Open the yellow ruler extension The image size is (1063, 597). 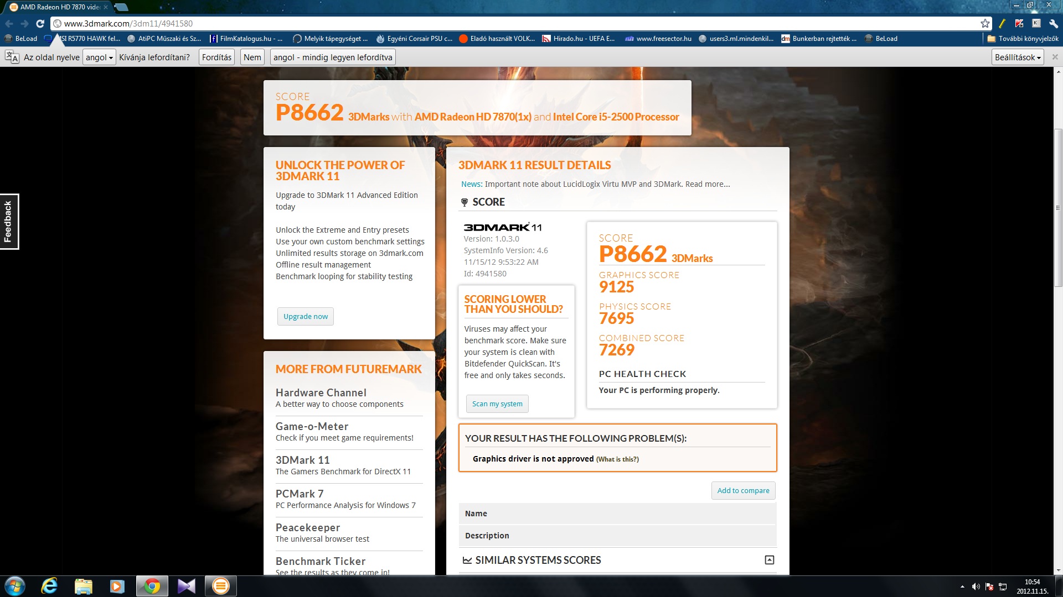pos(1002,24)
